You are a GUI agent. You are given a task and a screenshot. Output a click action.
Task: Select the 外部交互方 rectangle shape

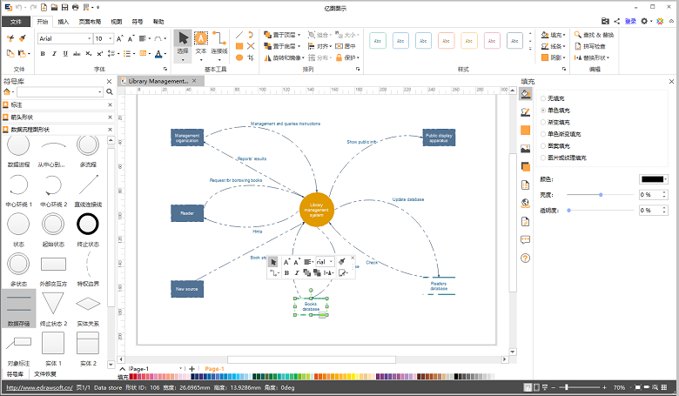[x=53, y=265]
